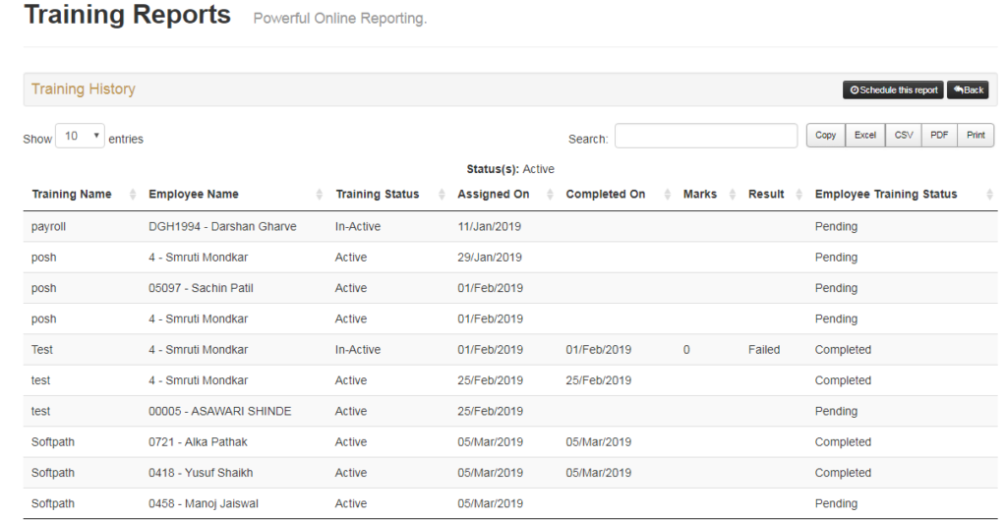The height and width of the screenshot is (520, 1007).
Task: Click Training History panel title
Action: [84, 89]
